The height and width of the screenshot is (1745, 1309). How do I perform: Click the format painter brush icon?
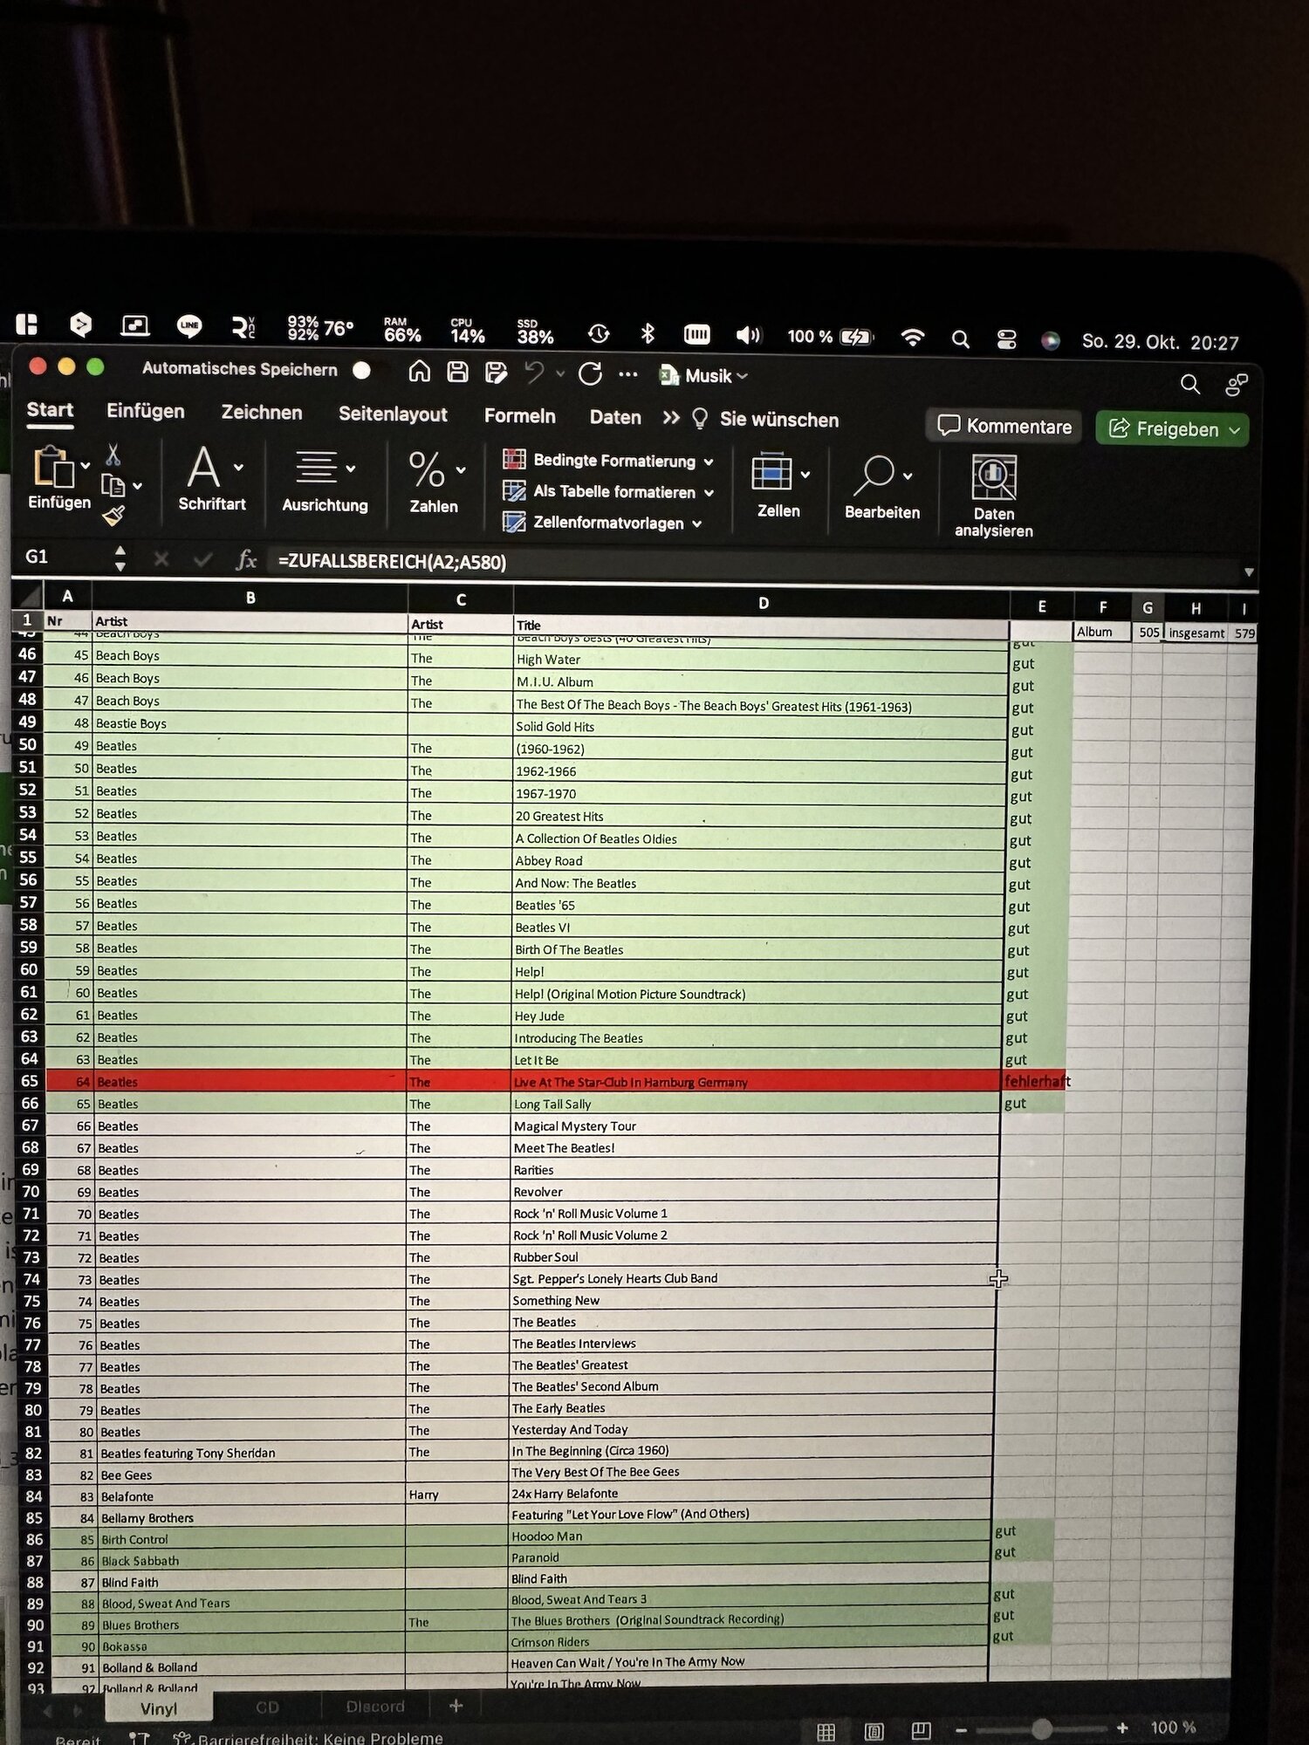tap(113, 516)
